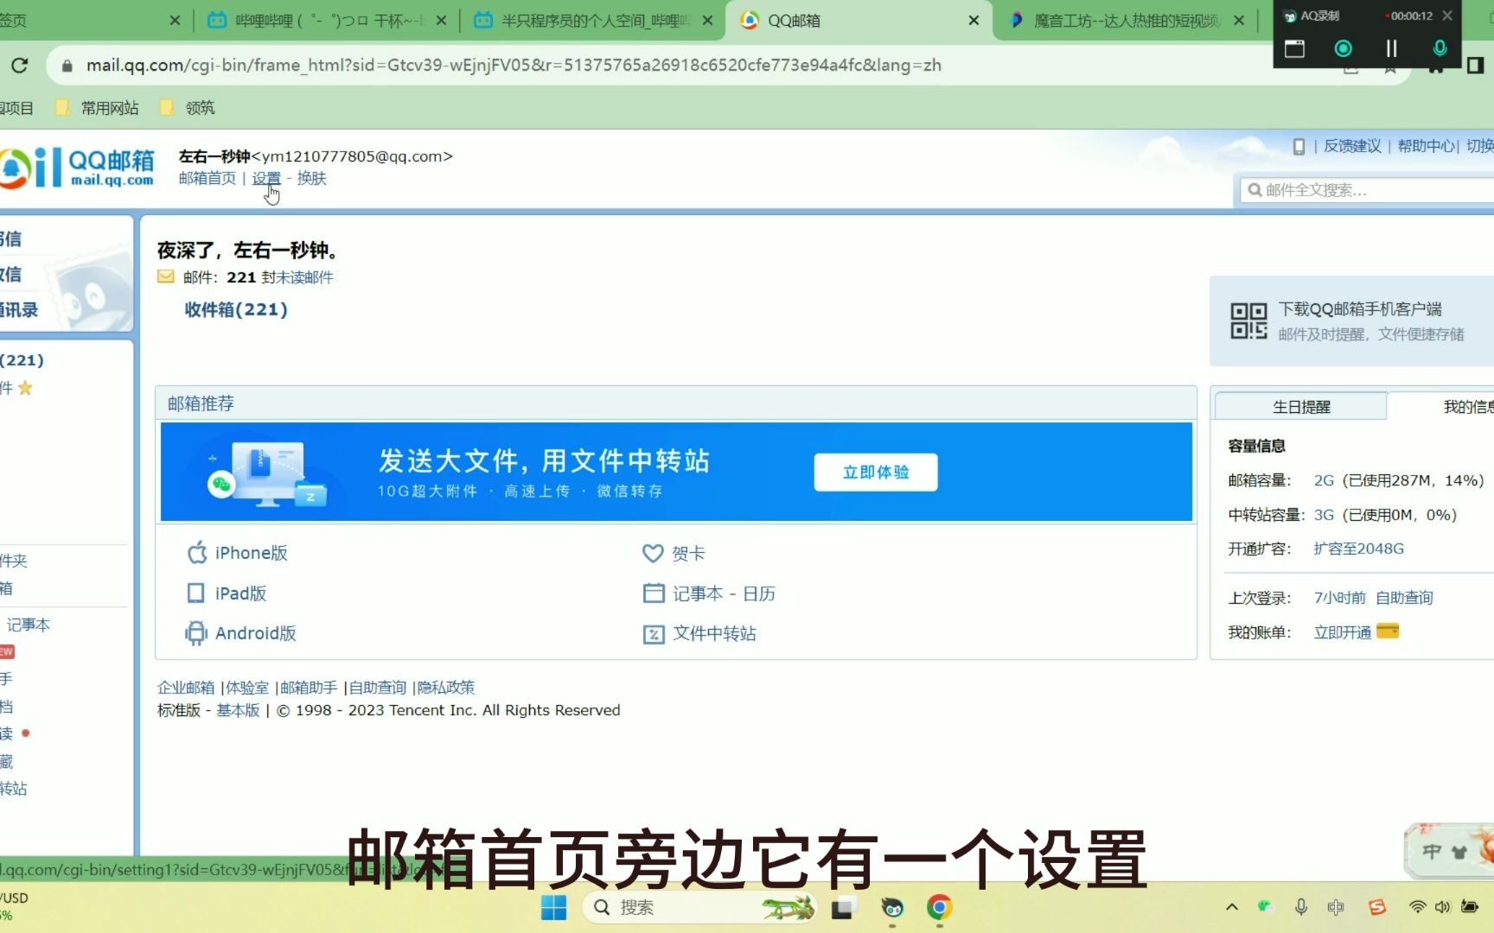Open the Wi-Fi network tray icon
1494x933 pixels.
(1417, 907)
